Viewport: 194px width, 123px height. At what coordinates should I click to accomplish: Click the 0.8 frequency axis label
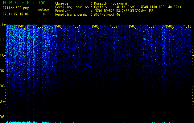click(3, 86)
